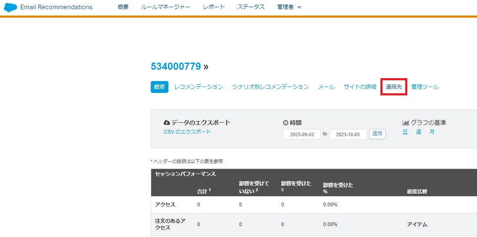Screen dimensions: 477x237
Task: Click the bar chart icon beside グラフの基準
Action: tap(406, 123)
